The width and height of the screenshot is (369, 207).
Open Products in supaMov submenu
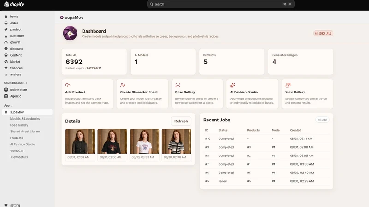tap(17, 138)
